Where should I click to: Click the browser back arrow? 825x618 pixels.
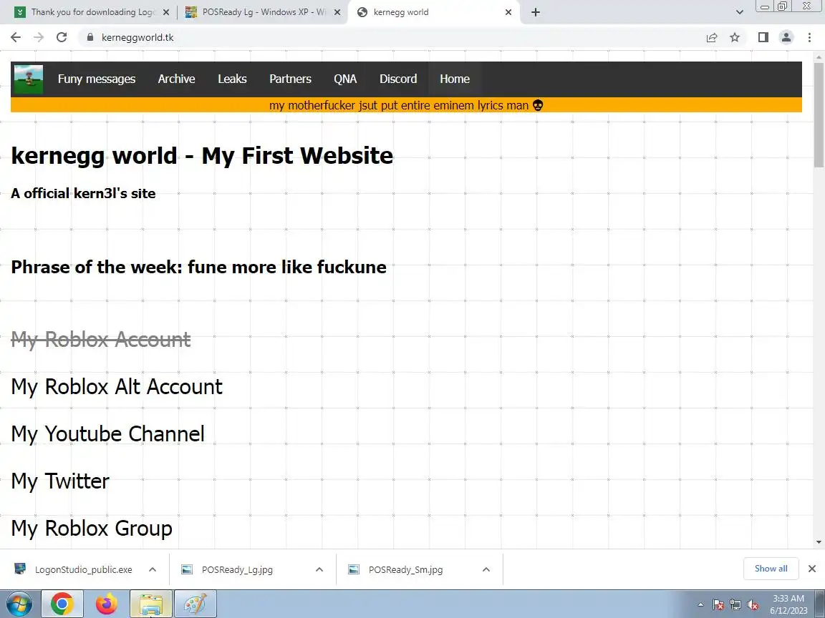click(16, 37)
